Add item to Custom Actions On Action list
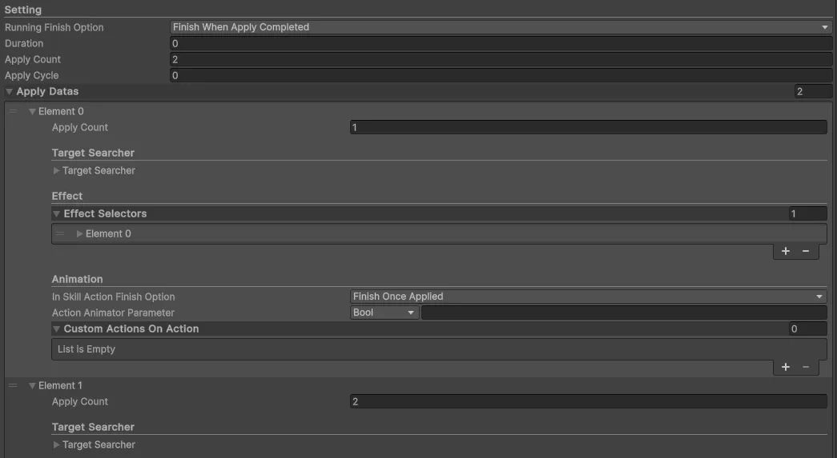Image resolution: width=837 pixels, height=458 pixels. (785, 367)
